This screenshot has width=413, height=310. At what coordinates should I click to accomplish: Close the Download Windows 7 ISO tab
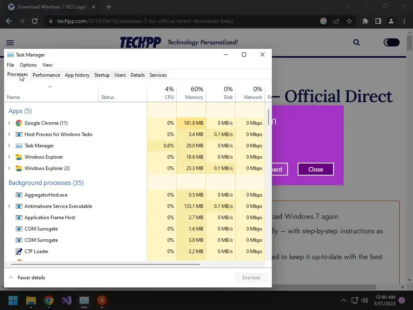point(94,7)
